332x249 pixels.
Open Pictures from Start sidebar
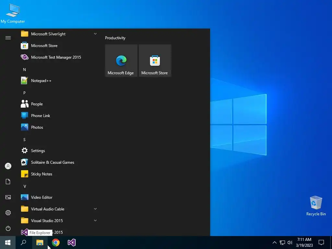click(x=8, y=197)
